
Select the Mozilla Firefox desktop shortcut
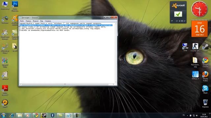coord(205,76)
